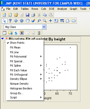Click the New Script icon

point(10,15)
